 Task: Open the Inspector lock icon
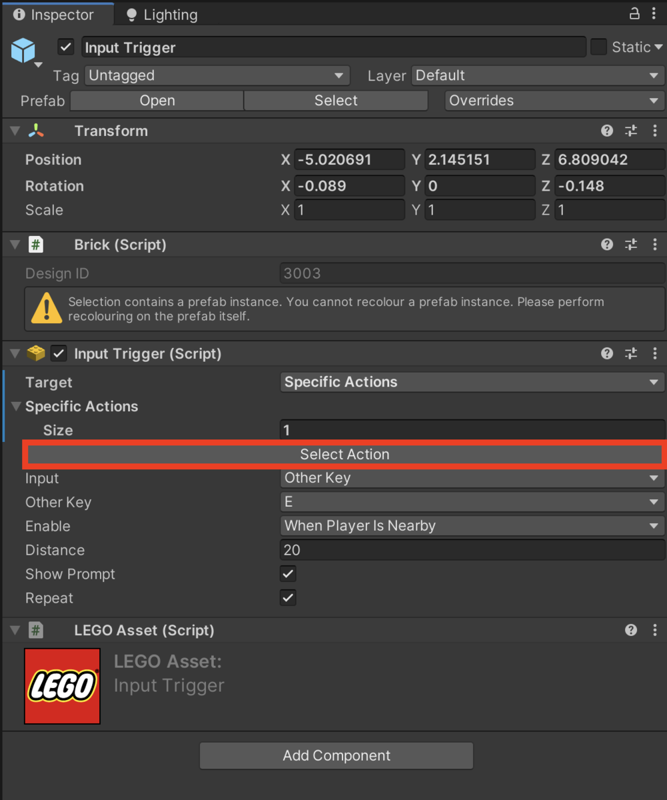pyautogui.click(x=635, y=13)
